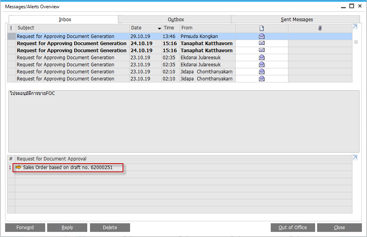Click the Close button at the bottom
The image size is (367, 237).
point(339,228)
